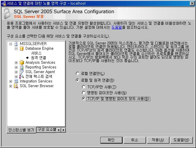This screenshot has width=196, height=148.
Task: Click the Integration Services icon
Action: click(x=16, y=81)
